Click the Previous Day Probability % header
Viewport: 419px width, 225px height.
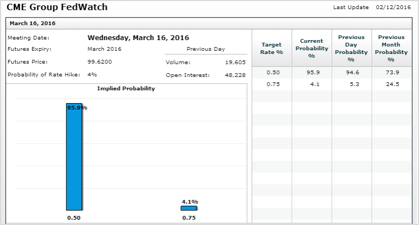pos(351,48)
